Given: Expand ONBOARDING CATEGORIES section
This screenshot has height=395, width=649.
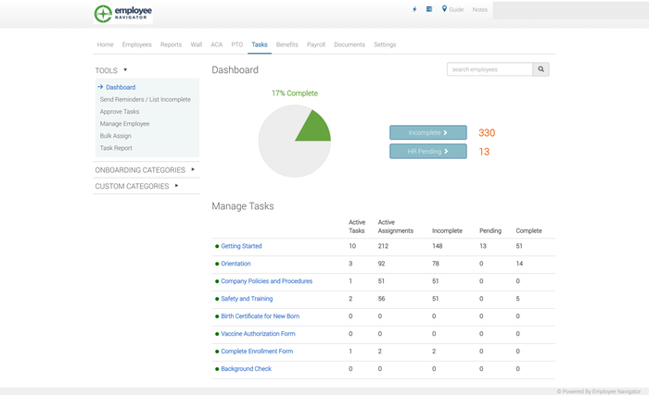Looking at the screenshot, I should click(145, 170).
